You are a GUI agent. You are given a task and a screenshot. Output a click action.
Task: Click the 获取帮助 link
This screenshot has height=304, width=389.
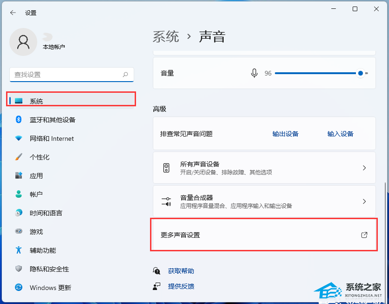pyautogui.click(x=181, y=271)
